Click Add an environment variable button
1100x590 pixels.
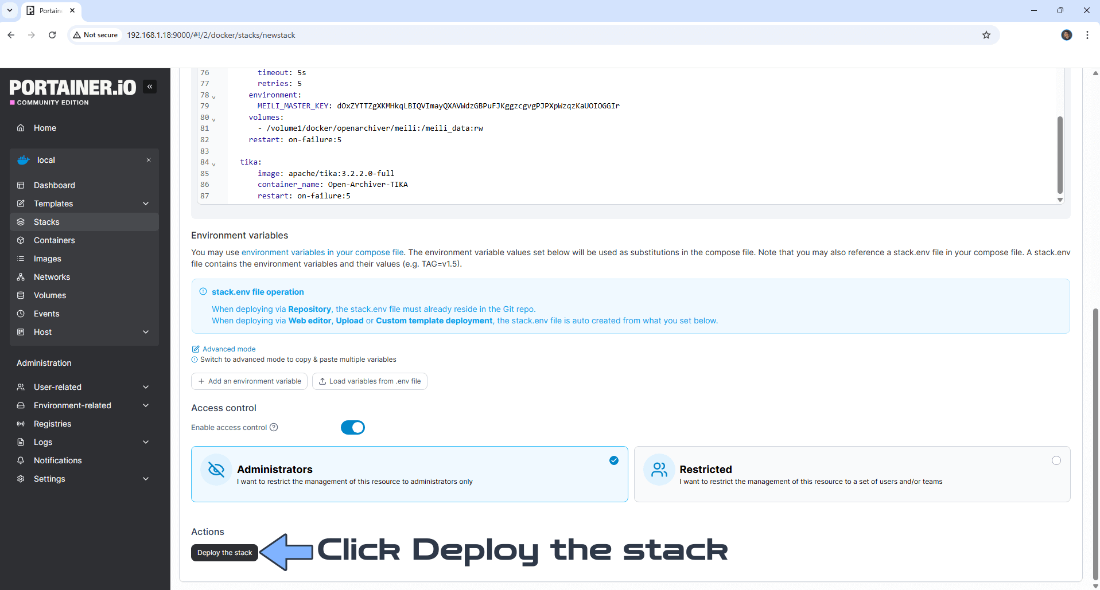(249, 381)
